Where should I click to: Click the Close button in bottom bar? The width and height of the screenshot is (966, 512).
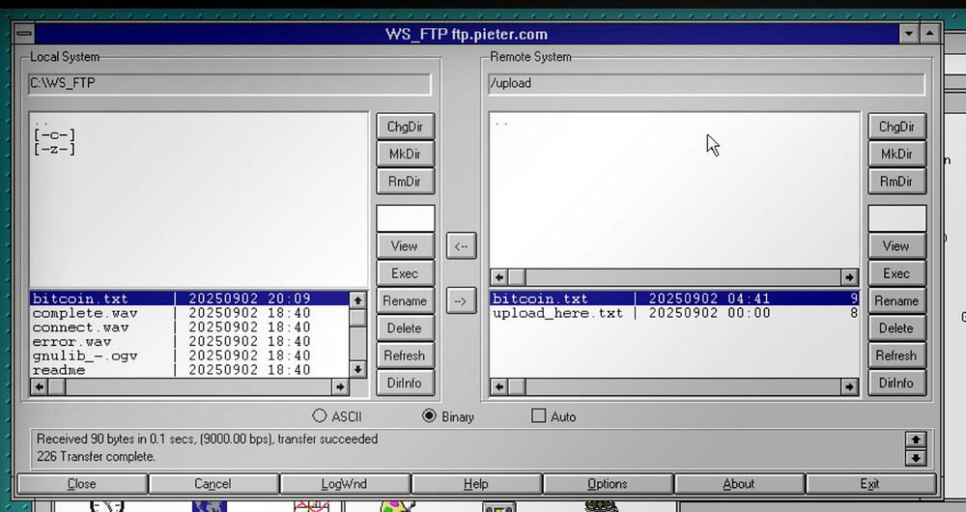[82, 484]
